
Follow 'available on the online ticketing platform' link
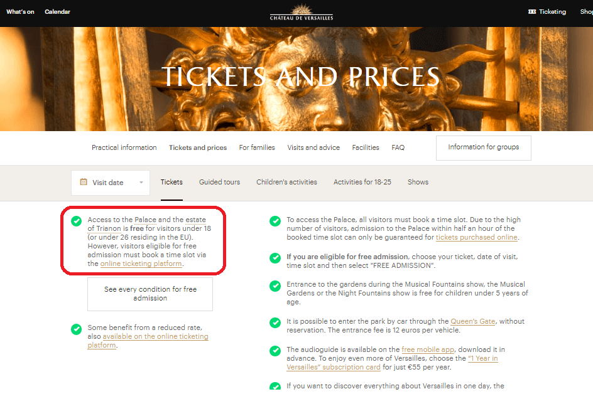tap(148, 341)
